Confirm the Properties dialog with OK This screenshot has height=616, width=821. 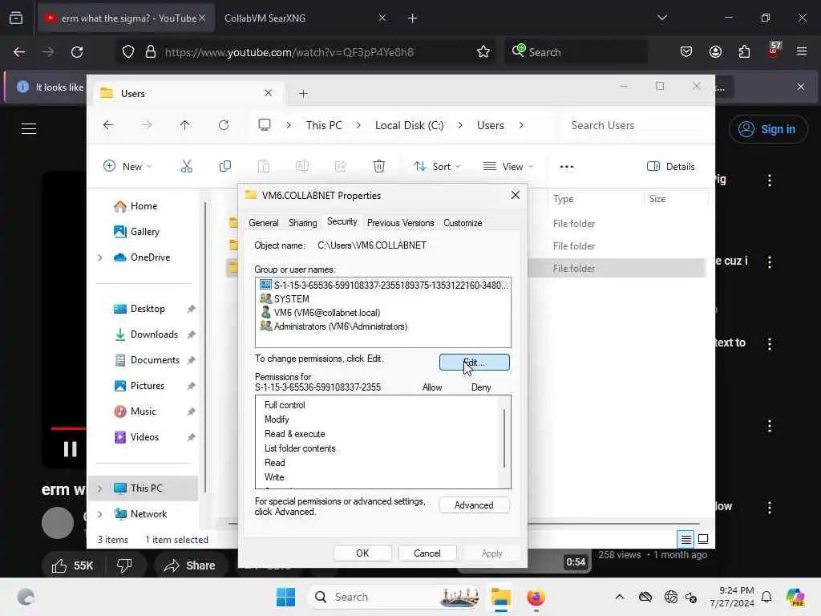[x=362, y=553]
